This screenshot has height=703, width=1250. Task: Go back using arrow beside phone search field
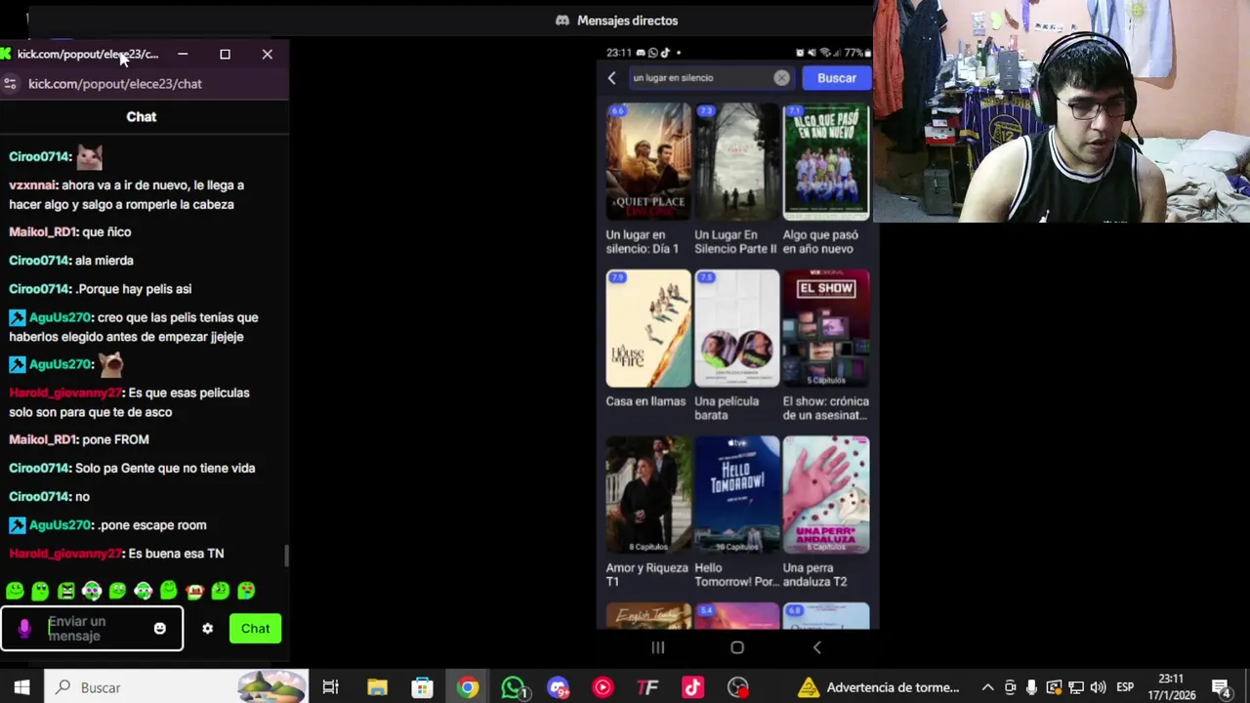point(612,78)
